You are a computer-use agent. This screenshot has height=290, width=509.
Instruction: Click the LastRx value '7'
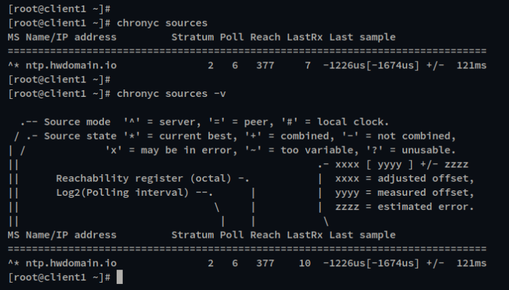coord(307,66)
